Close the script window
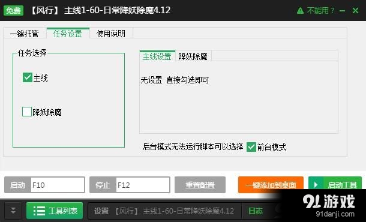The image size is (366, 222). (x=355, y=11)
